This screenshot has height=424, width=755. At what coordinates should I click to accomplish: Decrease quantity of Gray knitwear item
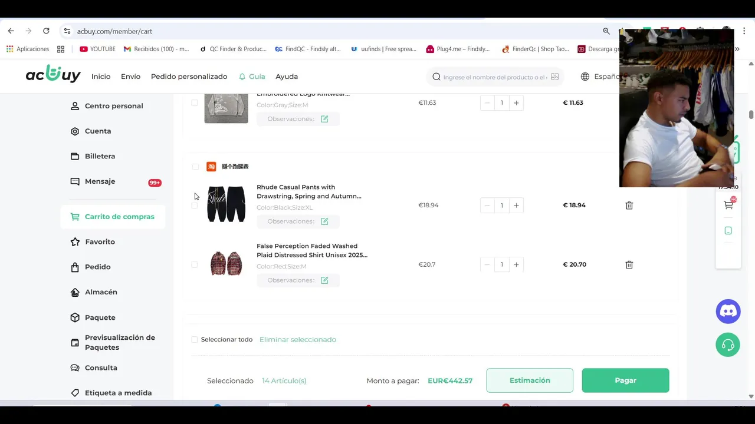[x=487, y=102]
